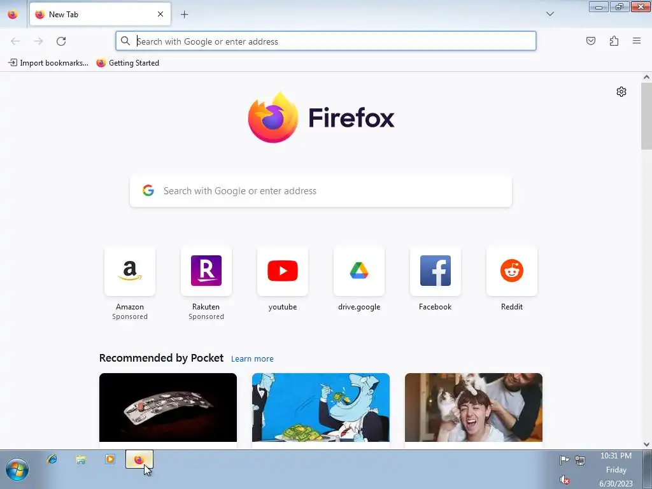652x489 pixels.
Task: Open the Pocket story with cartoon man eating money
Action: point(321,407)
